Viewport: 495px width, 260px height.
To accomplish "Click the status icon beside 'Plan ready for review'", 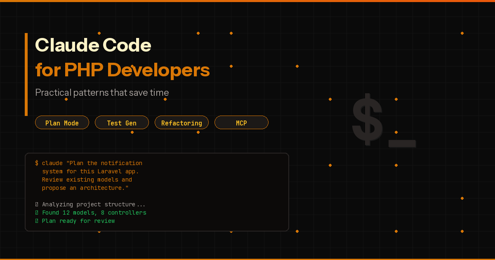I will 36,221.
